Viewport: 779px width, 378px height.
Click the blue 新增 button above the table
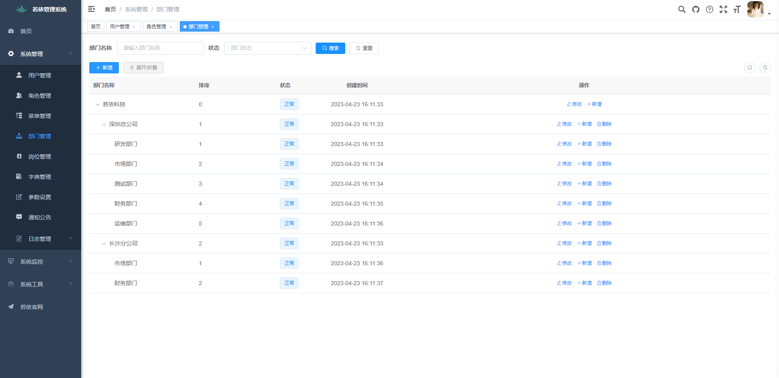click(x=104, y=68)
